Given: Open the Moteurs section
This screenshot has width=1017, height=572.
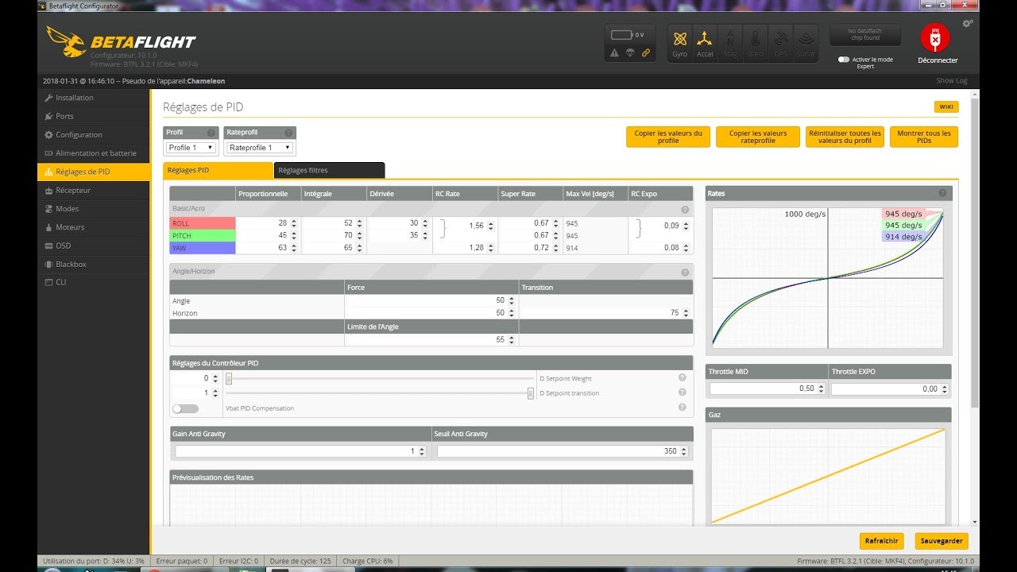Looking at the screenshot, I should click(x=93, y=227).
